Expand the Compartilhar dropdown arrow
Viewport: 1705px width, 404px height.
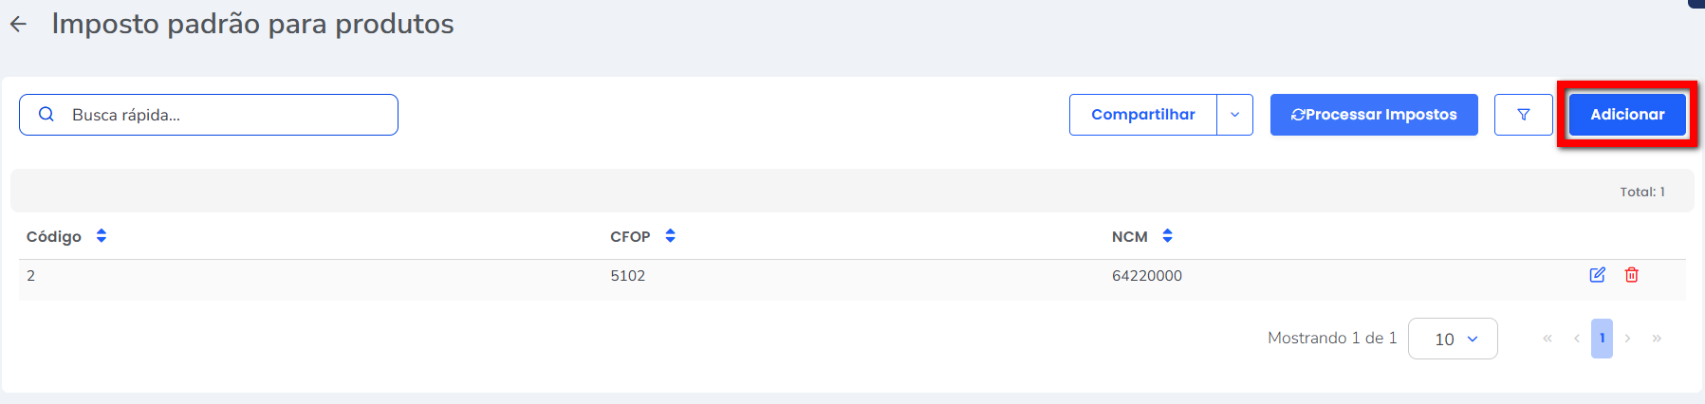coord(1234,115)
